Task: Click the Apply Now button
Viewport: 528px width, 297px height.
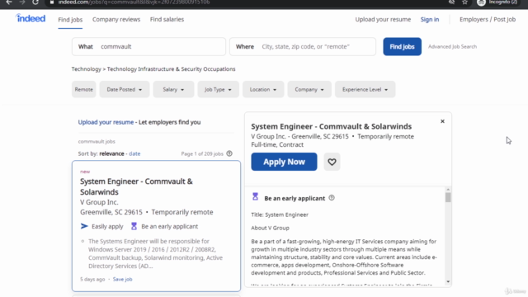Action: click(x=284, y=162)
